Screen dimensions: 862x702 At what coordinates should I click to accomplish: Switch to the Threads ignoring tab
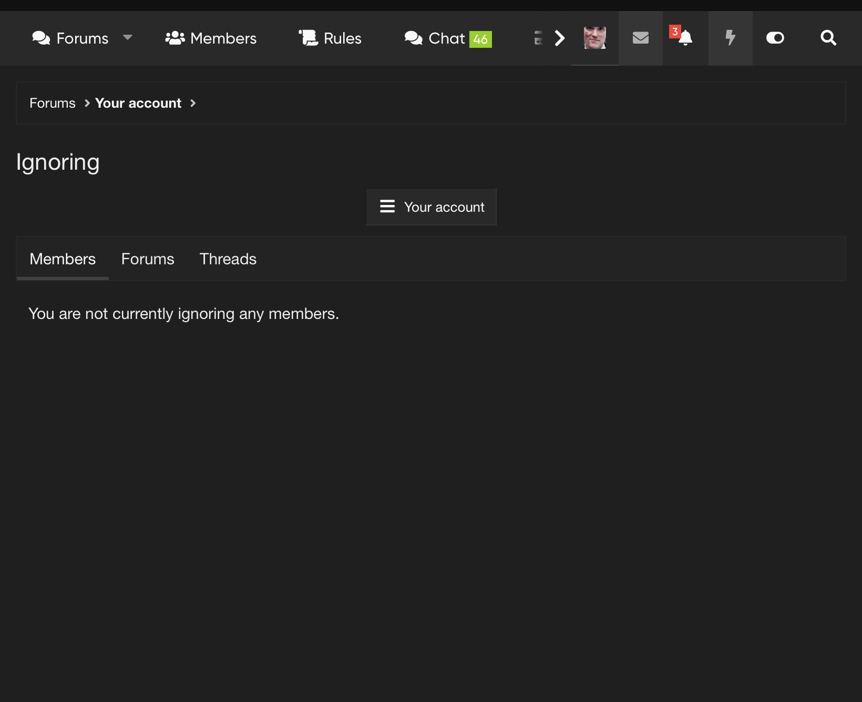[x=228, y=259]
